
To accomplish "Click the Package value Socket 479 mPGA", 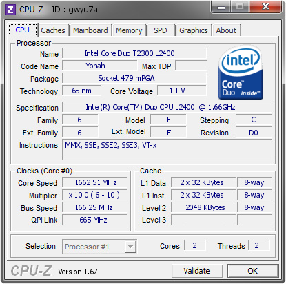I will tap(134, 78).
